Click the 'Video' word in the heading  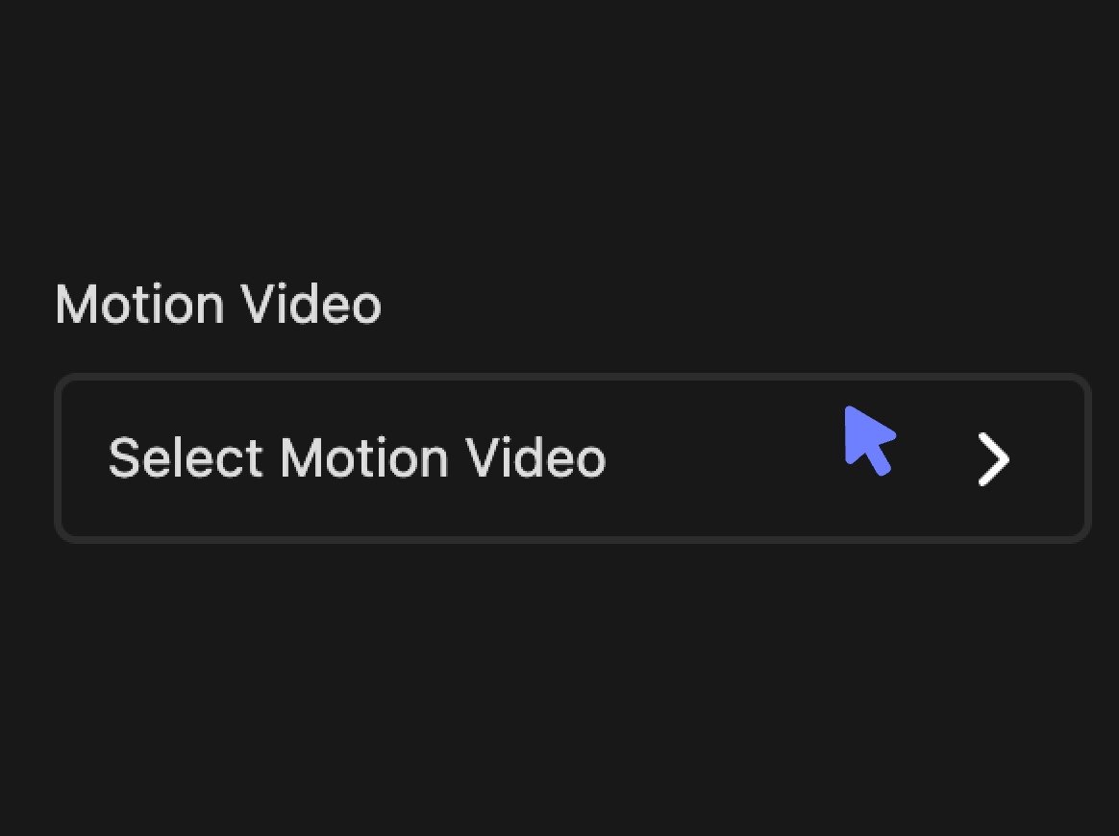click(311, 304)
